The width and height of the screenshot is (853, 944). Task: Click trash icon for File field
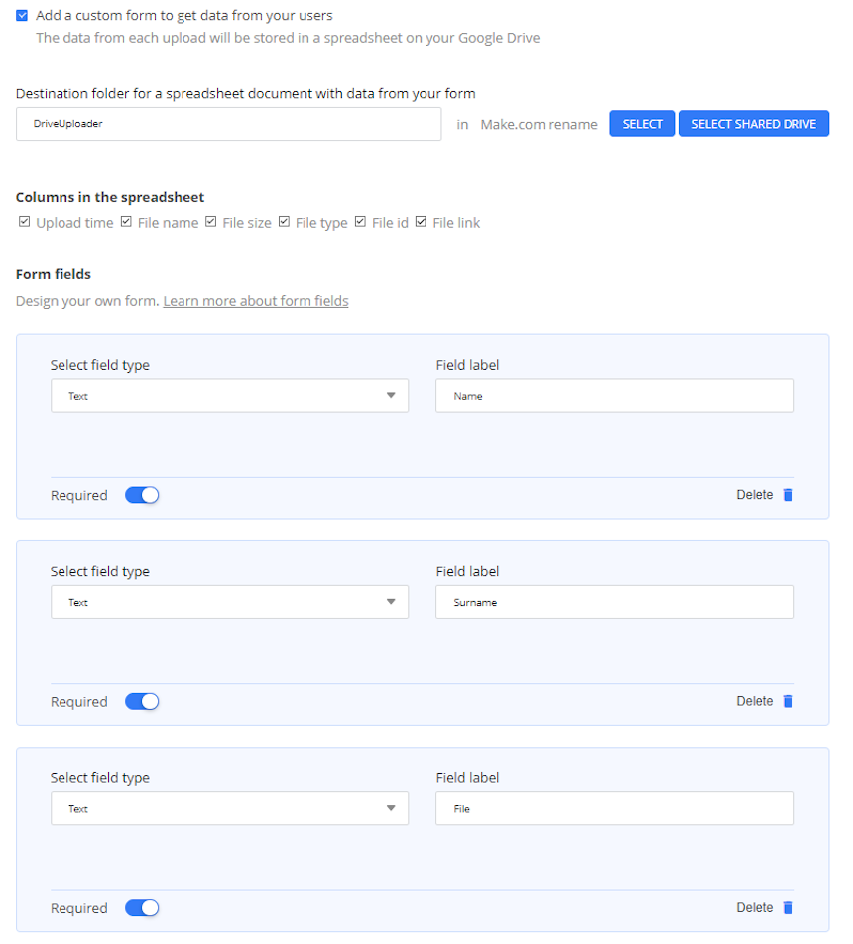pos(788,908)
